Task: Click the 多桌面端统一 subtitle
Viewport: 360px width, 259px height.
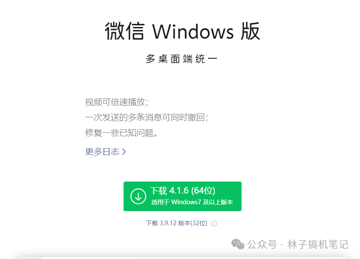Action: pyautogui.click(x=181, y=59)
